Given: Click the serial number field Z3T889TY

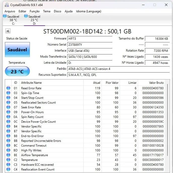Looking at the screenshot, I should point(90,45).
